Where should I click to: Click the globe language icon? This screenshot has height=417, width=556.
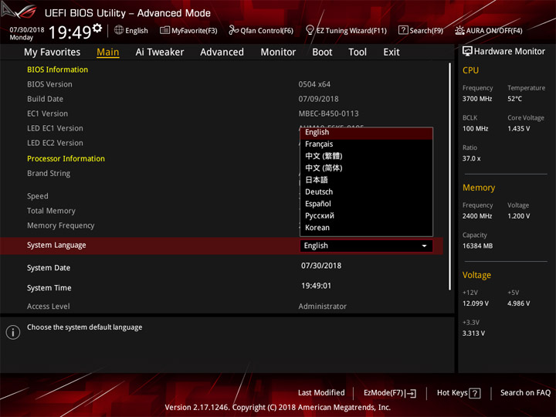tap(119, 30)
